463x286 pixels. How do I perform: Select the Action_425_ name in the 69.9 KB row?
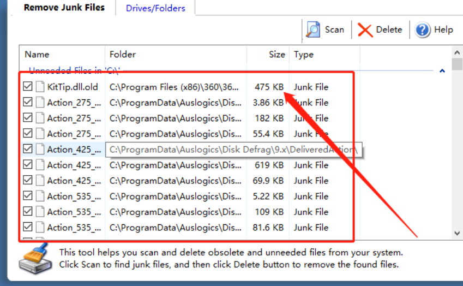(74, 181)
